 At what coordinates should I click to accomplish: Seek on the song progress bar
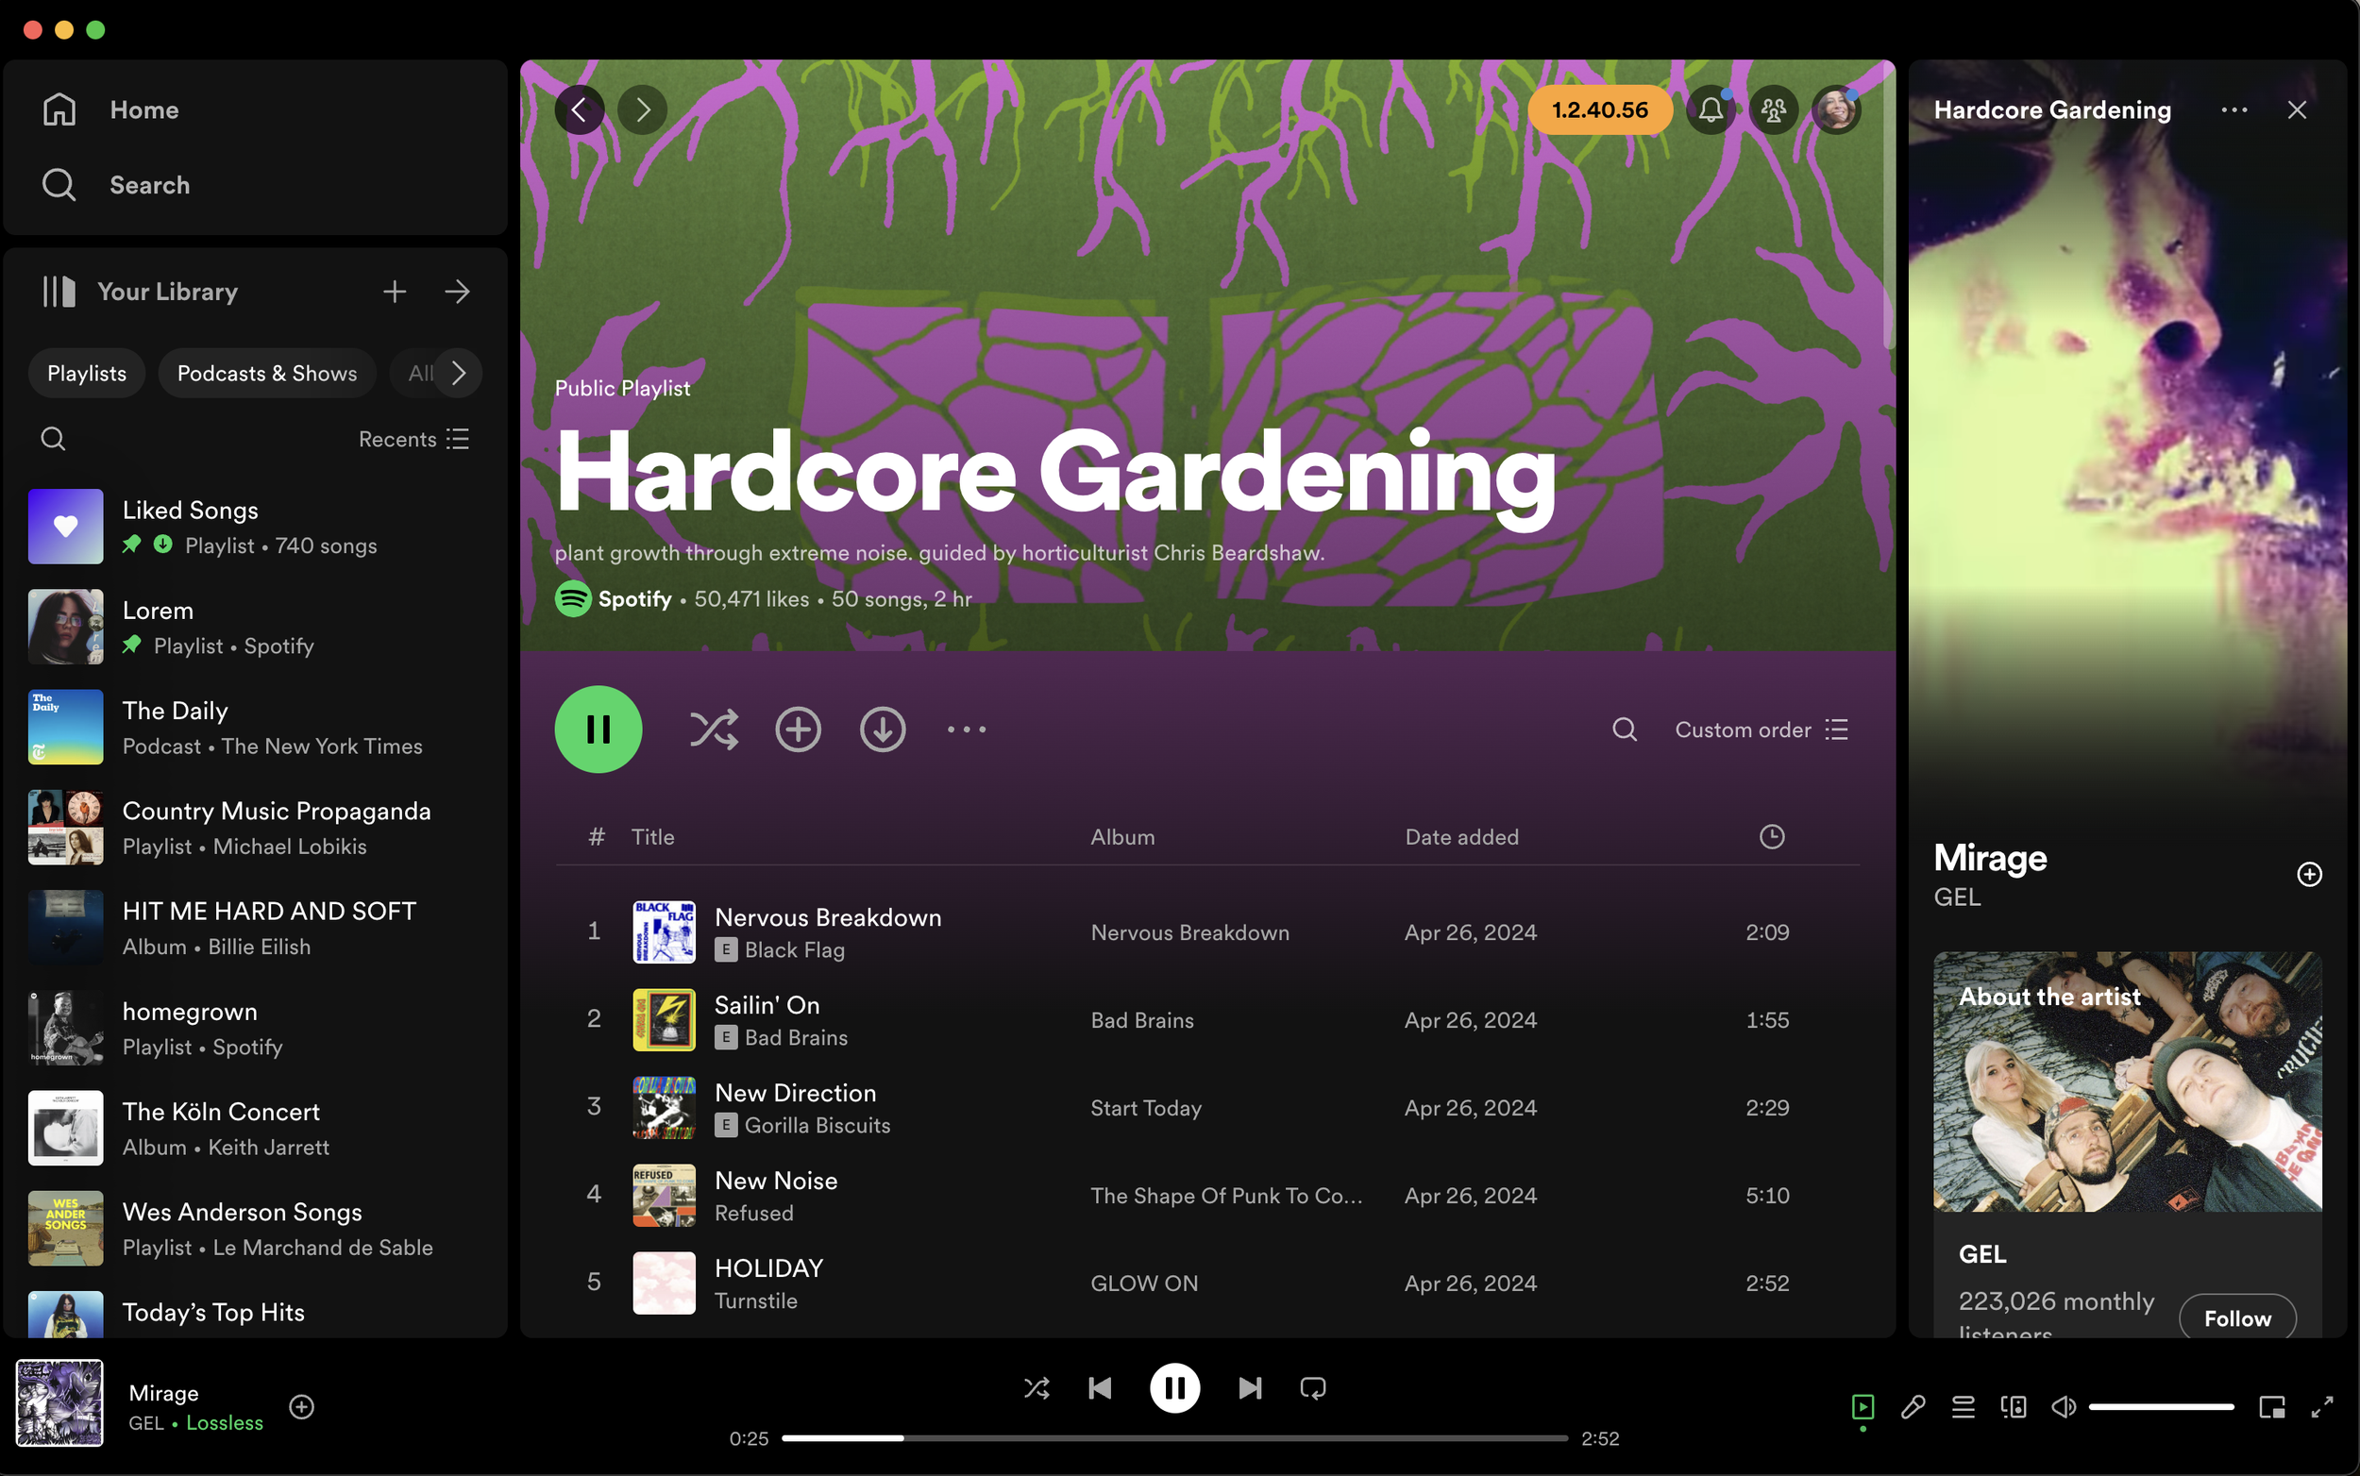1174,1438
